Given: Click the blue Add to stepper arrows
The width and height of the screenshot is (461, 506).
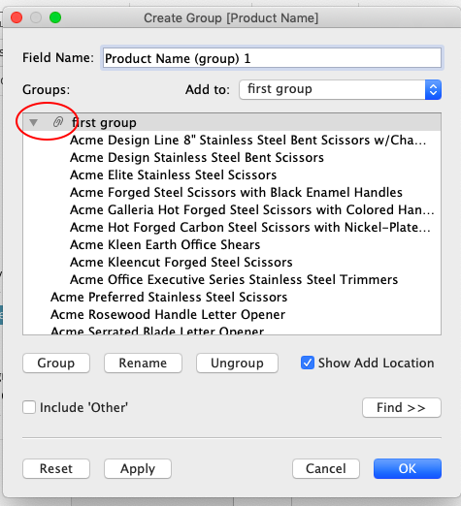Looking at the screenshot, I should [433, 89].
